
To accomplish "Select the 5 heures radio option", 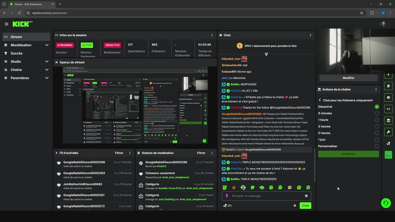I will coord(377,133).
